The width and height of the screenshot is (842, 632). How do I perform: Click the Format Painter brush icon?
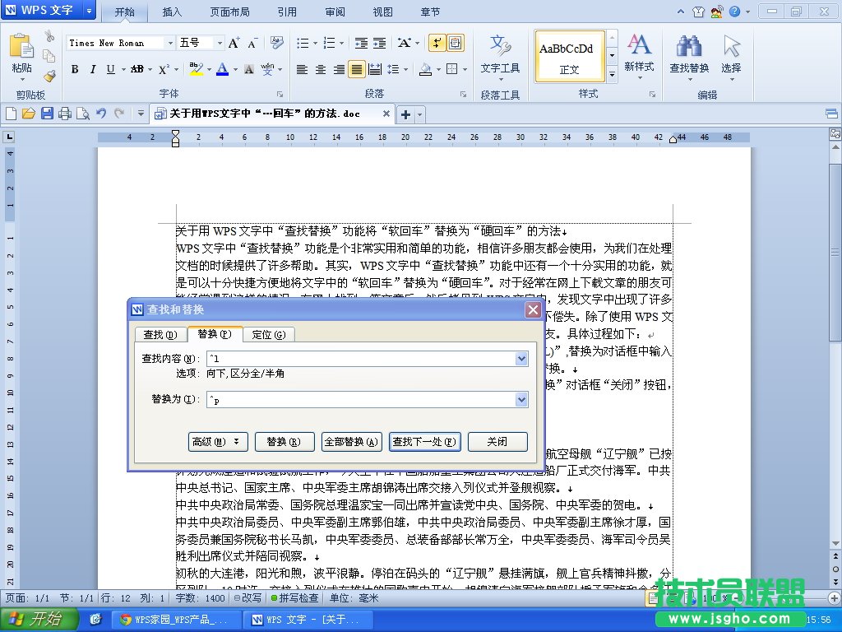49,76
